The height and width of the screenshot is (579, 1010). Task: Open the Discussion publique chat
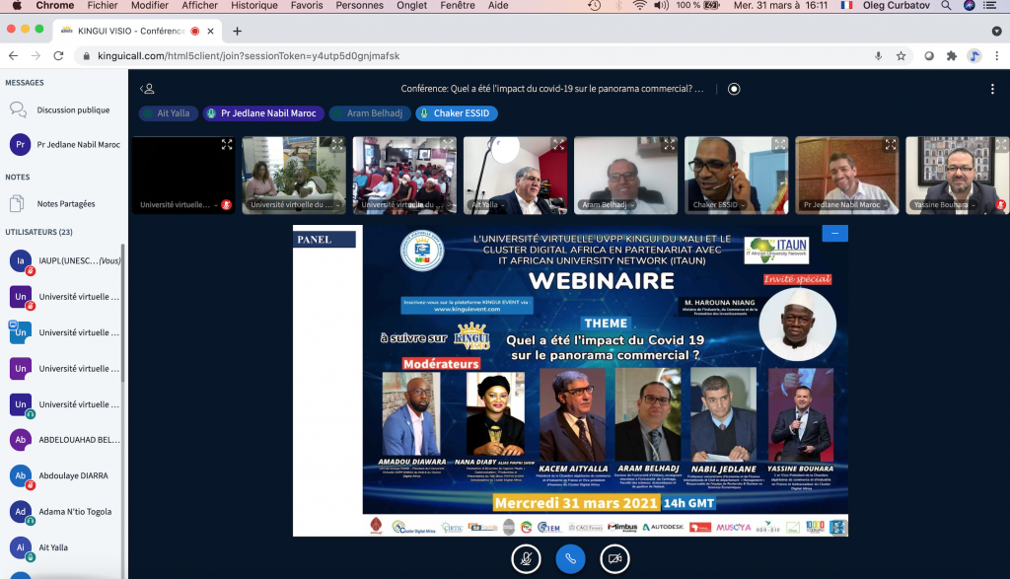click(63, 110)
